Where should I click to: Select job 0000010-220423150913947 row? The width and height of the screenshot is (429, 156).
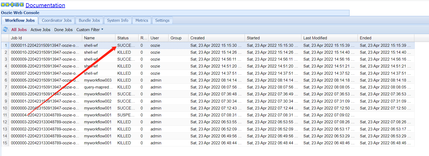tap(208, 52)
